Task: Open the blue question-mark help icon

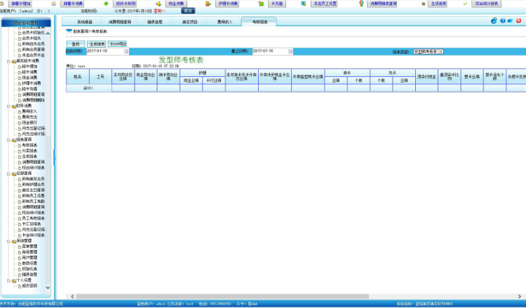Action: coord(503,21)
